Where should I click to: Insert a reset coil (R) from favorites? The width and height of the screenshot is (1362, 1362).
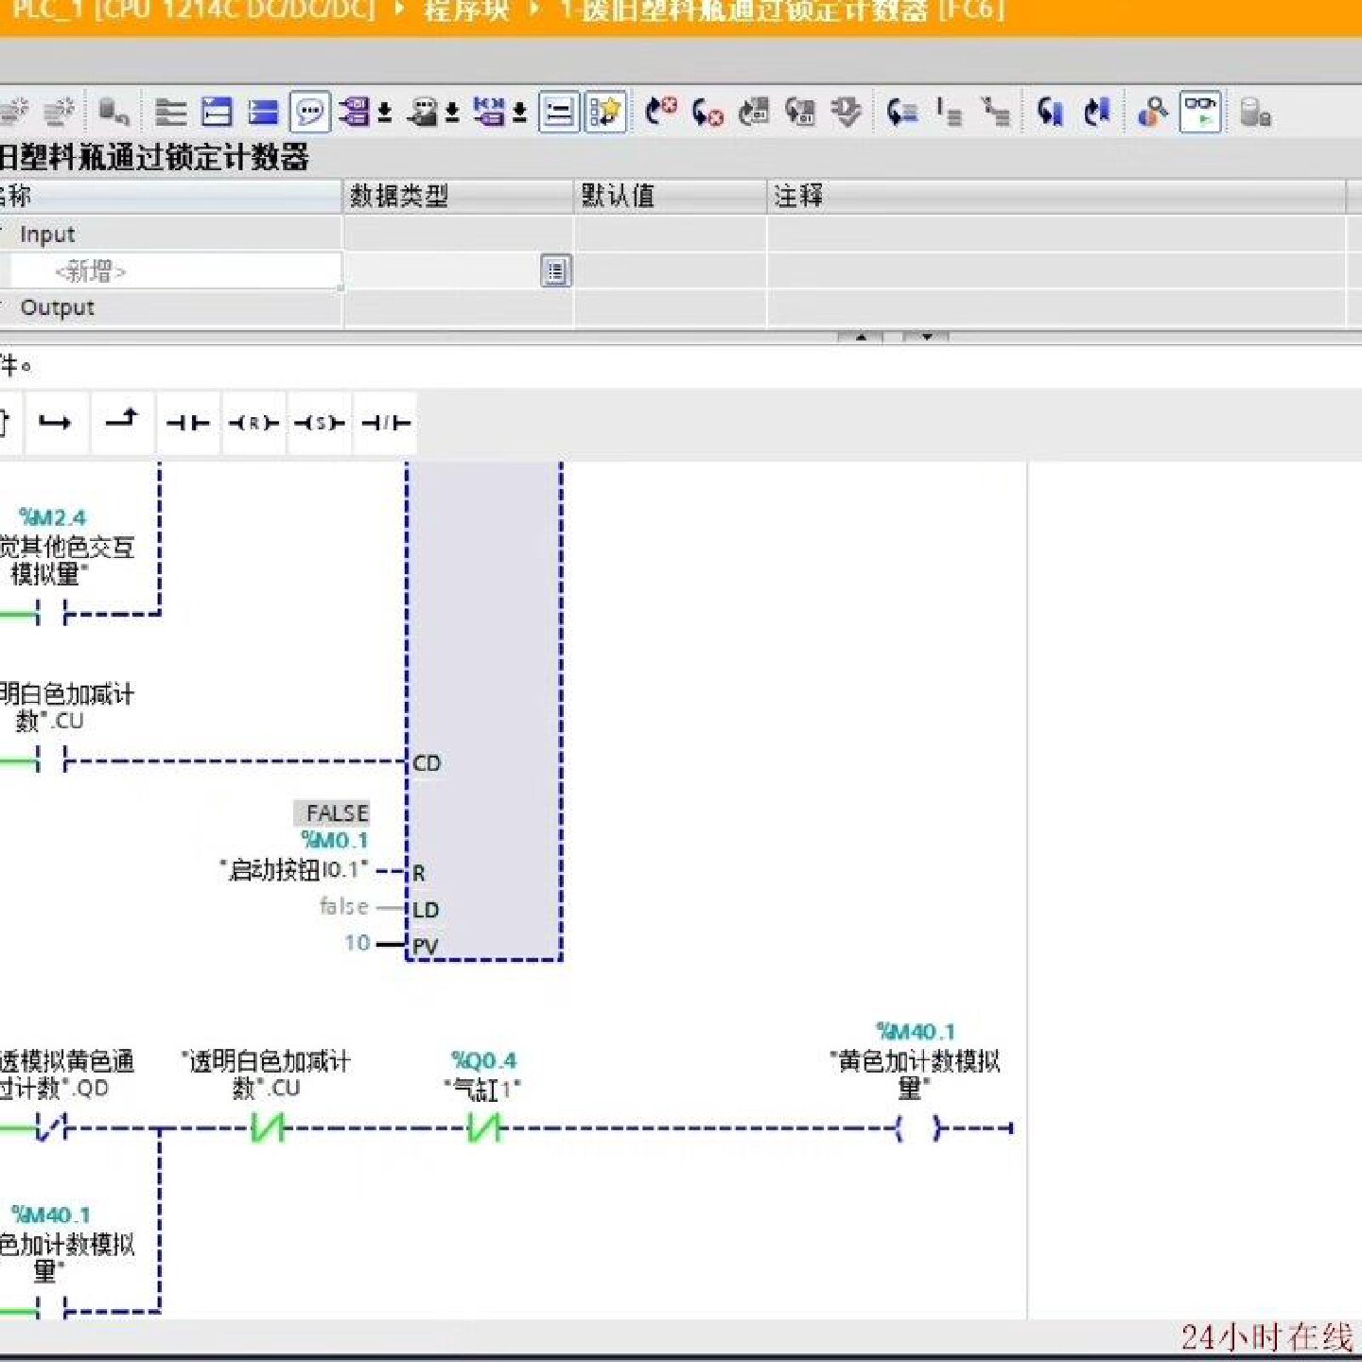click(253, 422)
